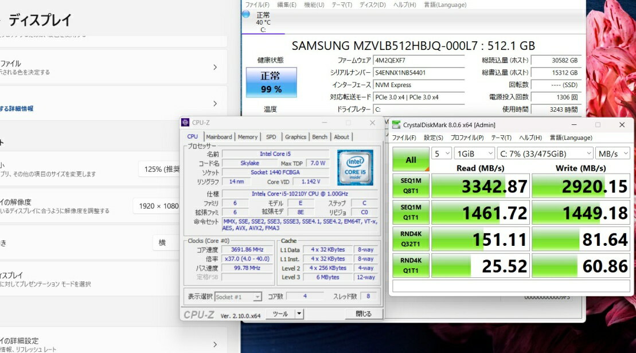Open the ディスク(D) menu in CrystalDiskInfo

tap(373, 5)
